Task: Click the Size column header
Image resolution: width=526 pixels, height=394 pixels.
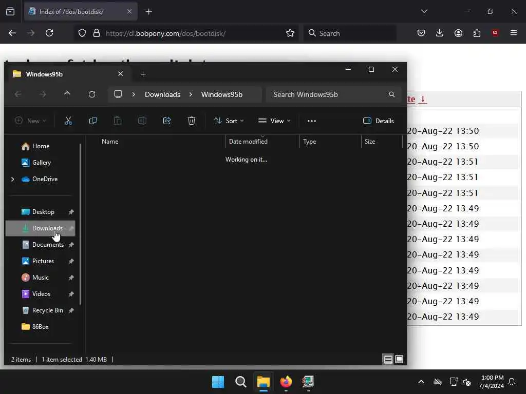Action: (x=382, y=142)
